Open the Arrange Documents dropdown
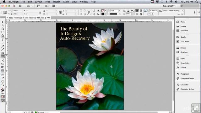 [x=54, y=6]
